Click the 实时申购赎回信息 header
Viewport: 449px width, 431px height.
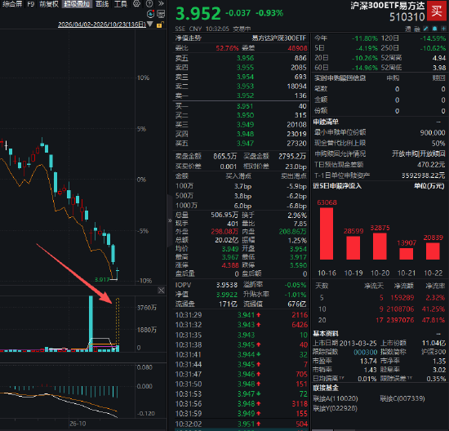pos(340,78)
